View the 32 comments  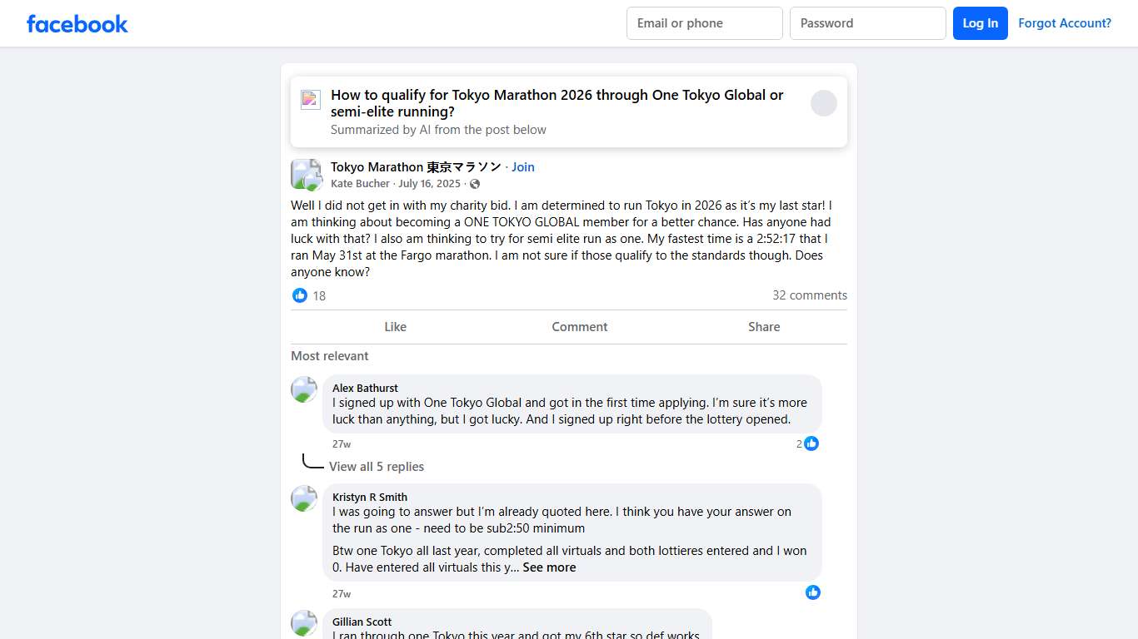[809, 295]
